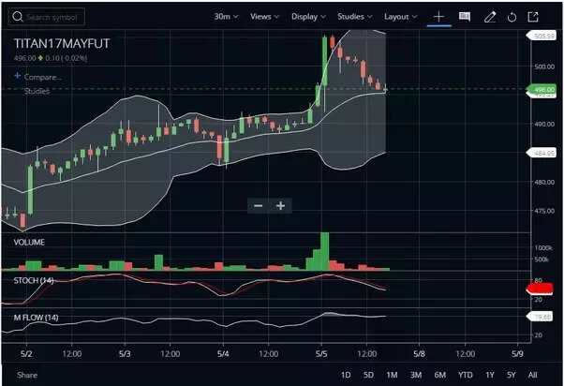Click the refresh chart icon

point(512,17)
